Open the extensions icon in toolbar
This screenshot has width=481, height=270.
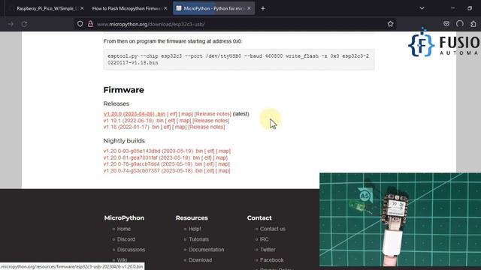473,24
